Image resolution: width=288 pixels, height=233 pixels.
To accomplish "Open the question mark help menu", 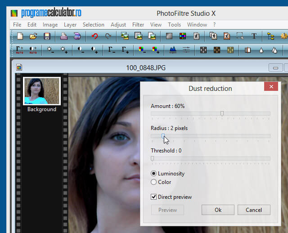I will [214, 25].
